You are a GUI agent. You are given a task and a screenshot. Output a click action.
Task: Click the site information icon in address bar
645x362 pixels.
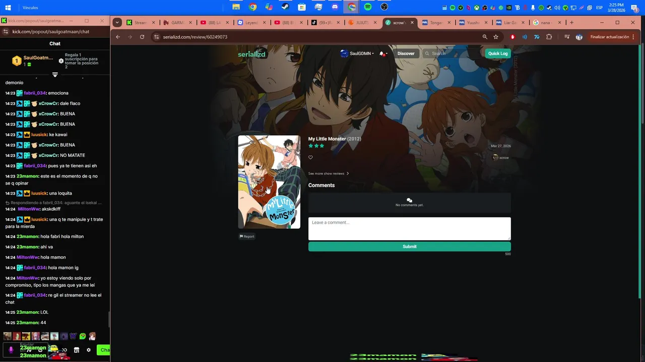click(x=157, y=37)
